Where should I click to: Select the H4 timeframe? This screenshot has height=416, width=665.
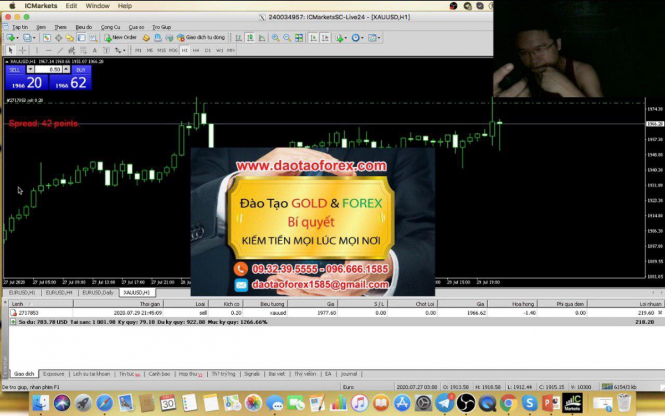(x=196, y=50)
